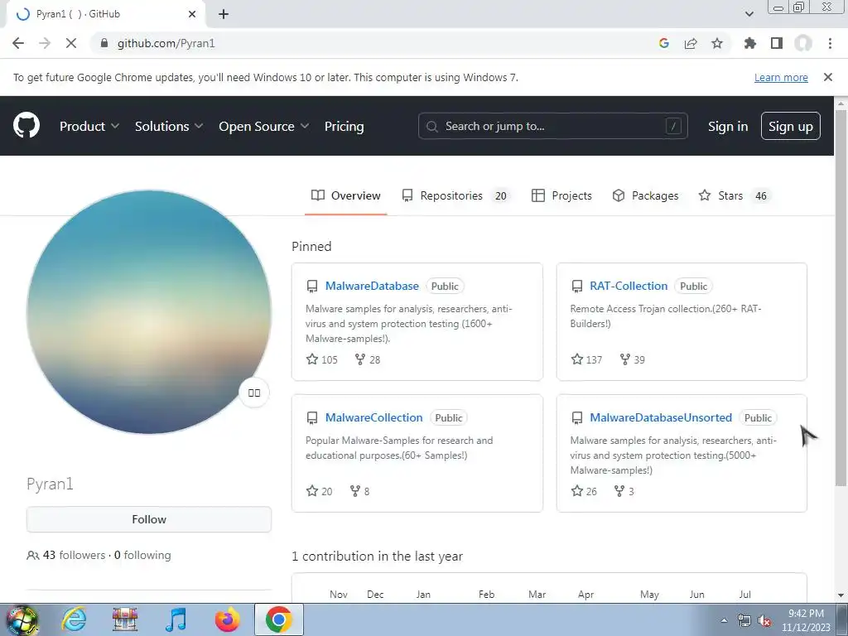848x636 pixels.
Task: Switch to the Stars tab
Action: (x=734, y=195)
